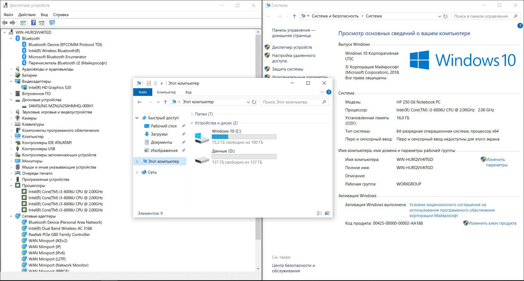The width and height of the screenshot is (524, 281).
Task: Open address bar history dropdown in Explorer
Action: (248, 102)
